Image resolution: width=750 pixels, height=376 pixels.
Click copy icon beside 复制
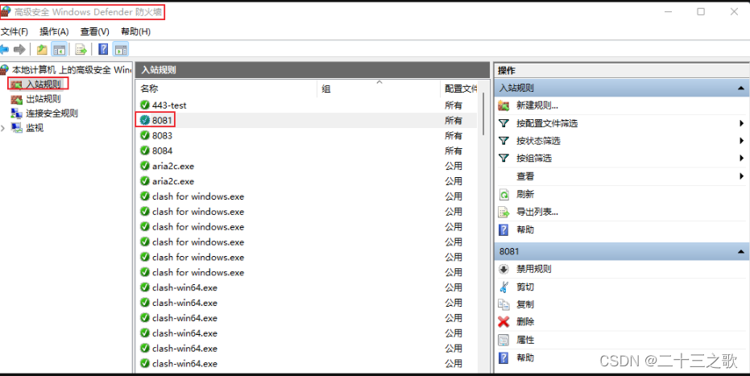[503, 304]
